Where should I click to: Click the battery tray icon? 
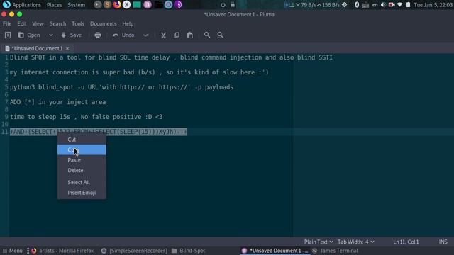(408, 5)
